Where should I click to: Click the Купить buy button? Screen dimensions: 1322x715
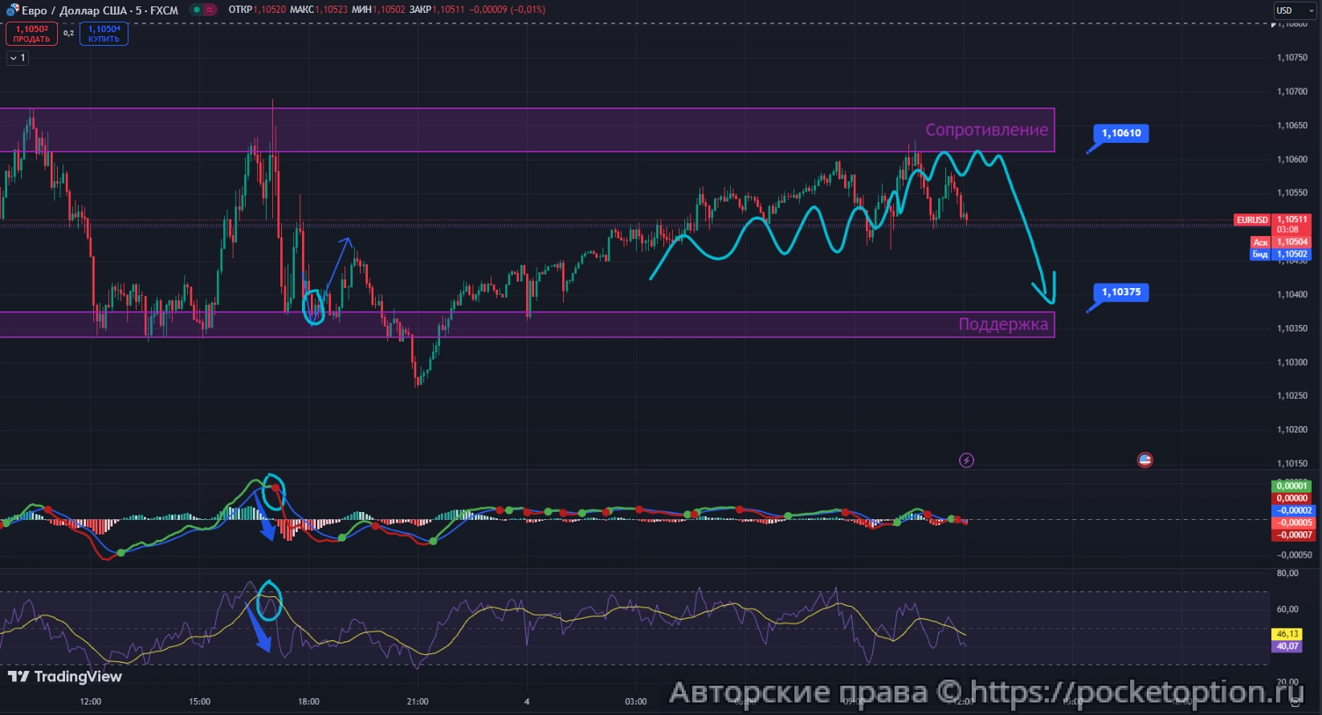pos(104,34)
